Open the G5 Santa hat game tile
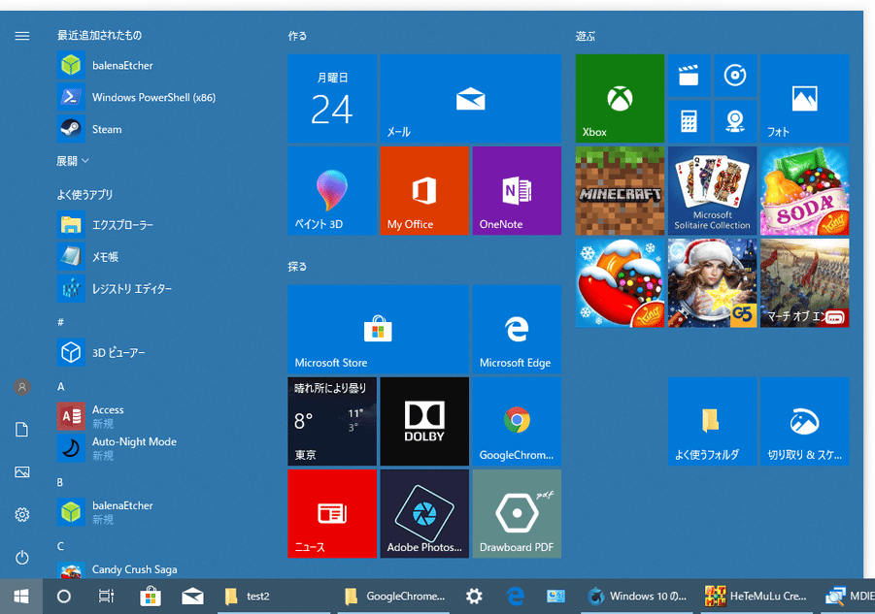The width and height of the screenshot is (875, 614). pos(712,283)
